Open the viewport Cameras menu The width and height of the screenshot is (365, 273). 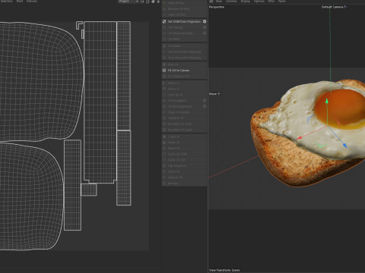(231, 2)
